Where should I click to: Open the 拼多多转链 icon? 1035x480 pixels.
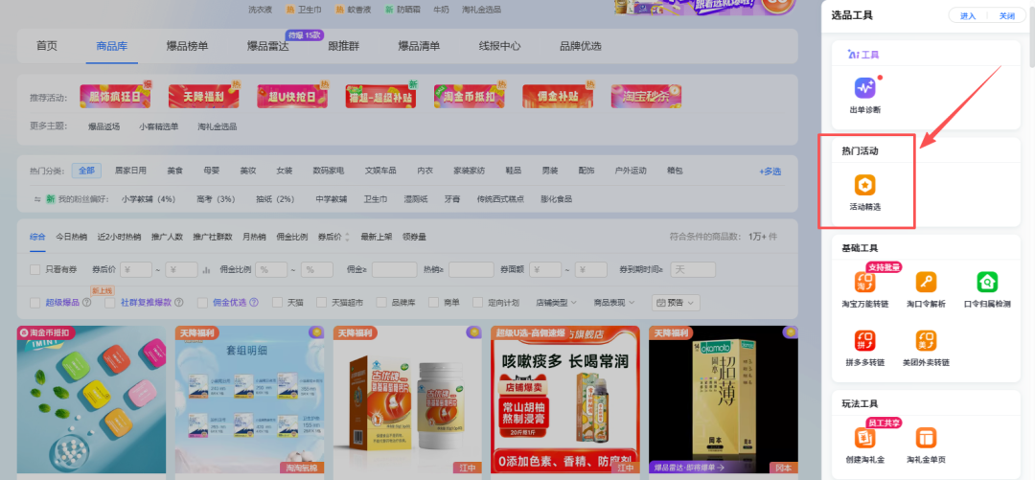pyautogui.click(x=864, y=341)
